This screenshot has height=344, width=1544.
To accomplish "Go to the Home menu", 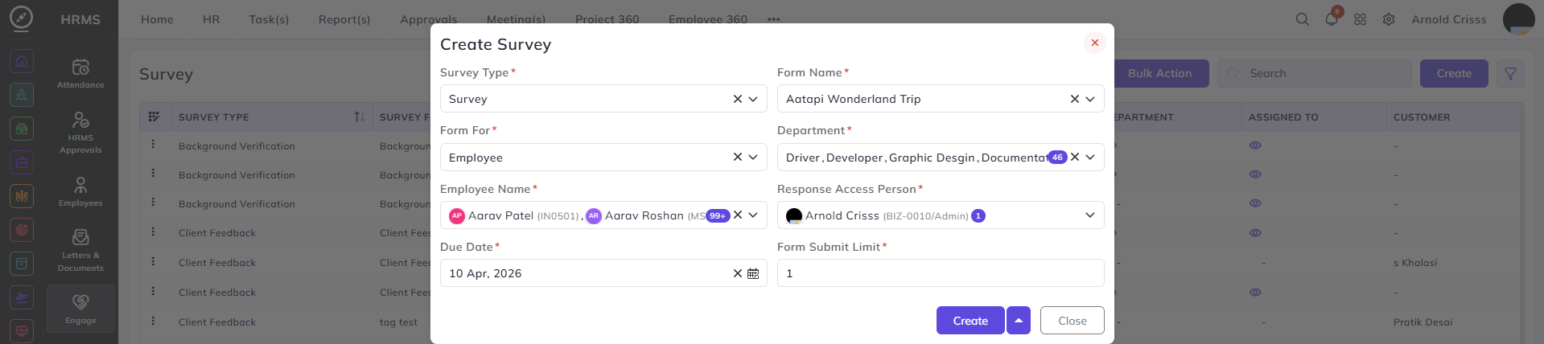I will coord(157,19).
